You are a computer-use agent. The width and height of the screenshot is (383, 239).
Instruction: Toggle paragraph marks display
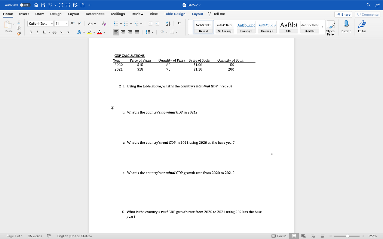179,24
